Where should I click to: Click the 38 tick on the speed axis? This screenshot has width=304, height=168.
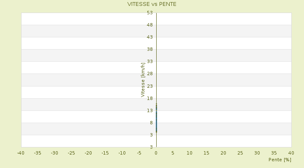point(150,49)
